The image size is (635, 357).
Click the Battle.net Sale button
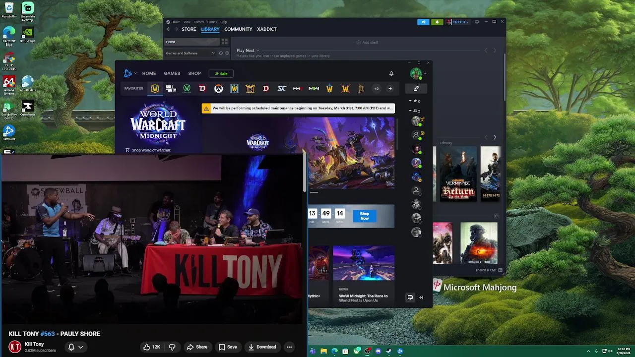click(221, 73)
